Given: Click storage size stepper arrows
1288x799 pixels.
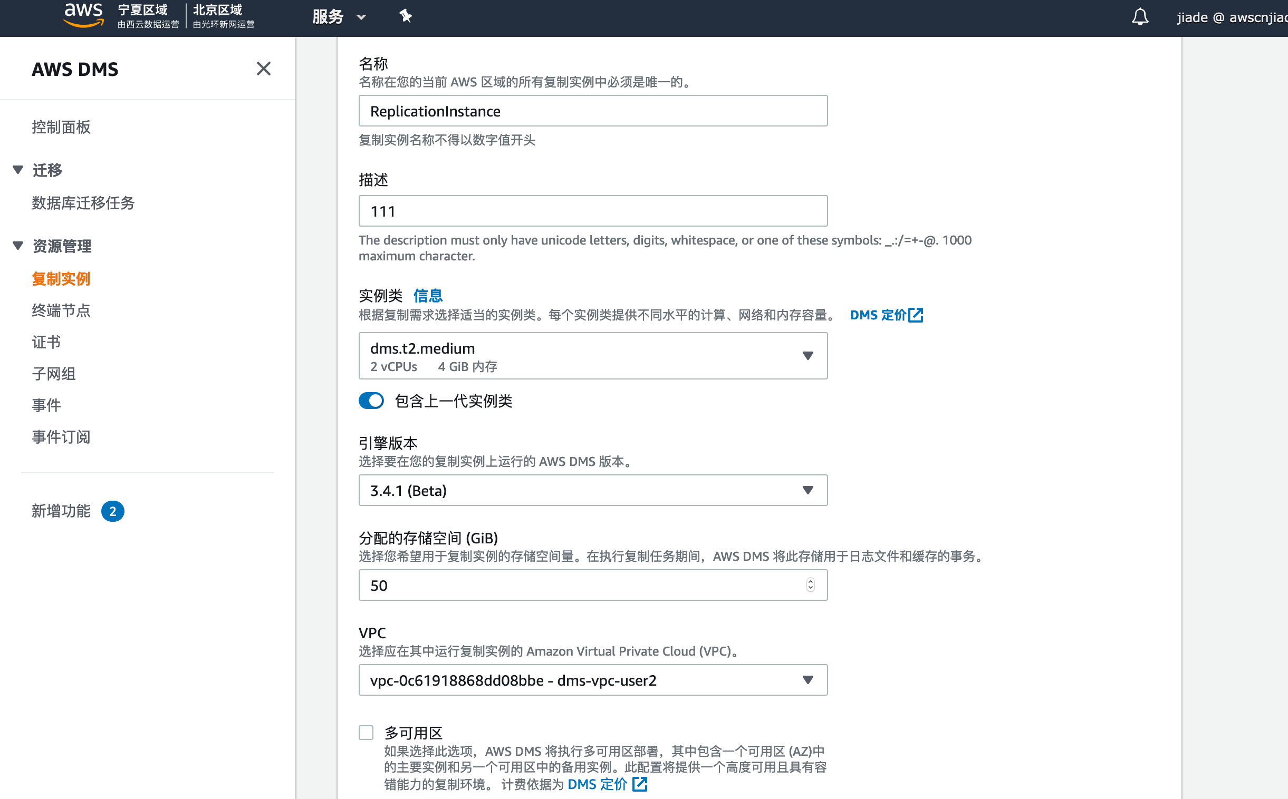Looking at the screenshot, I should 810,585.
